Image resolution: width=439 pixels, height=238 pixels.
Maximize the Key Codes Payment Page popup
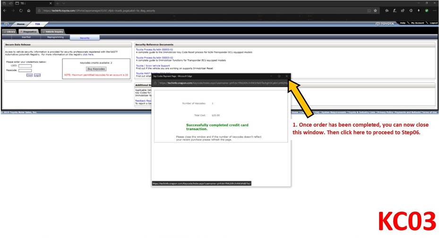[279, 76]
